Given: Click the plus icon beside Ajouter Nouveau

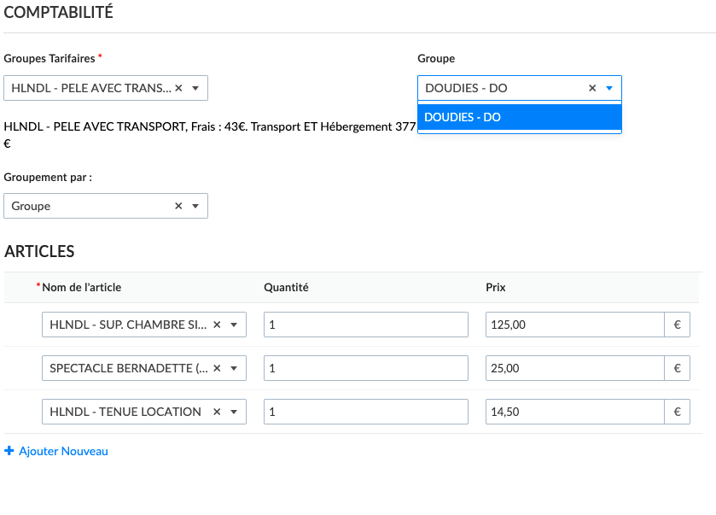Looking at the screenshot, I should (9, 451).
